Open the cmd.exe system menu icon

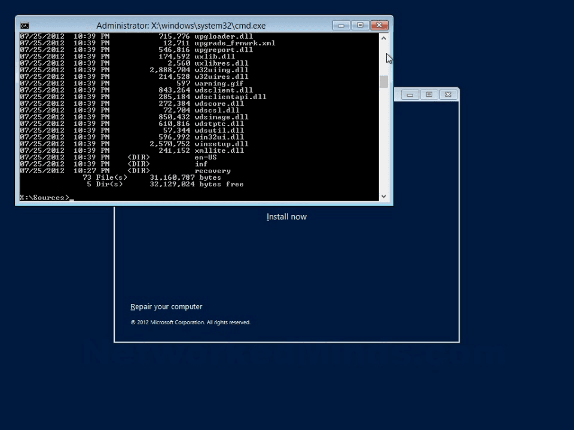tap(25, 26)
